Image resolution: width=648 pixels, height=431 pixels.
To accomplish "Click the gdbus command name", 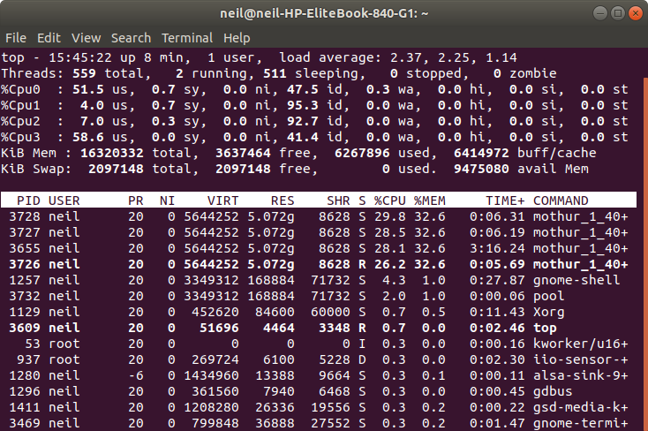I will point(553,392).
